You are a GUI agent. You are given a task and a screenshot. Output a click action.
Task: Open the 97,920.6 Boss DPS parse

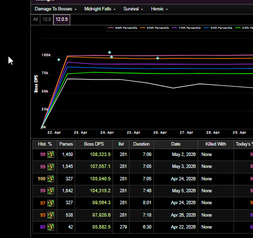101,215
